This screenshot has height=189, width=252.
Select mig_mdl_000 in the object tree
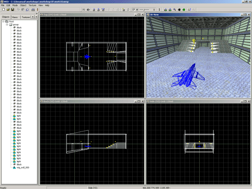(x=23, y=167)
